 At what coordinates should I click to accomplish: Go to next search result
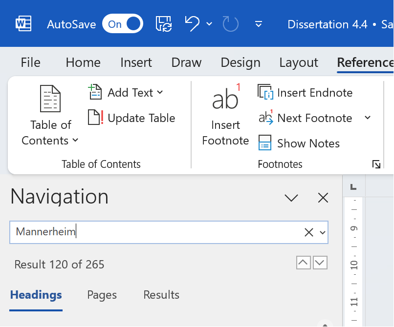[x=320, y=263]
